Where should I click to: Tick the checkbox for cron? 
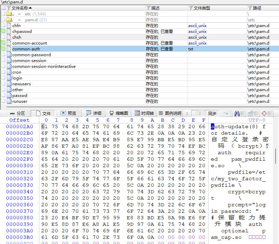point(3,72)
